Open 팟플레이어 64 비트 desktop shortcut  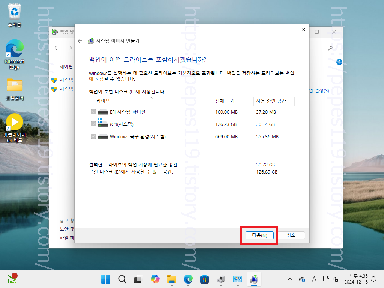click(15, 128)
